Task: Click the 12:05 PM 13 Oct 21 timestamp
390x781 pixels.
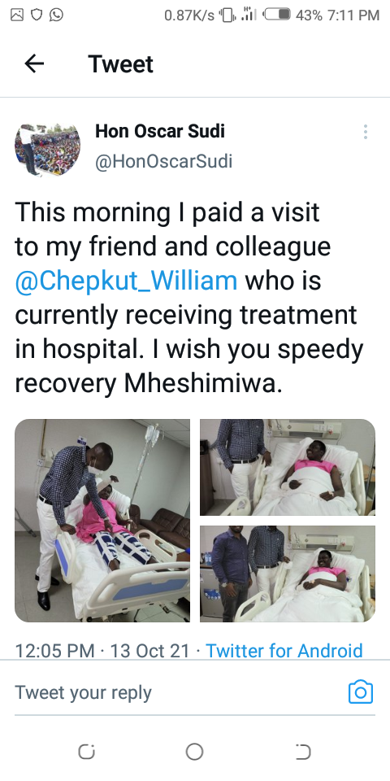Action: 102,651
